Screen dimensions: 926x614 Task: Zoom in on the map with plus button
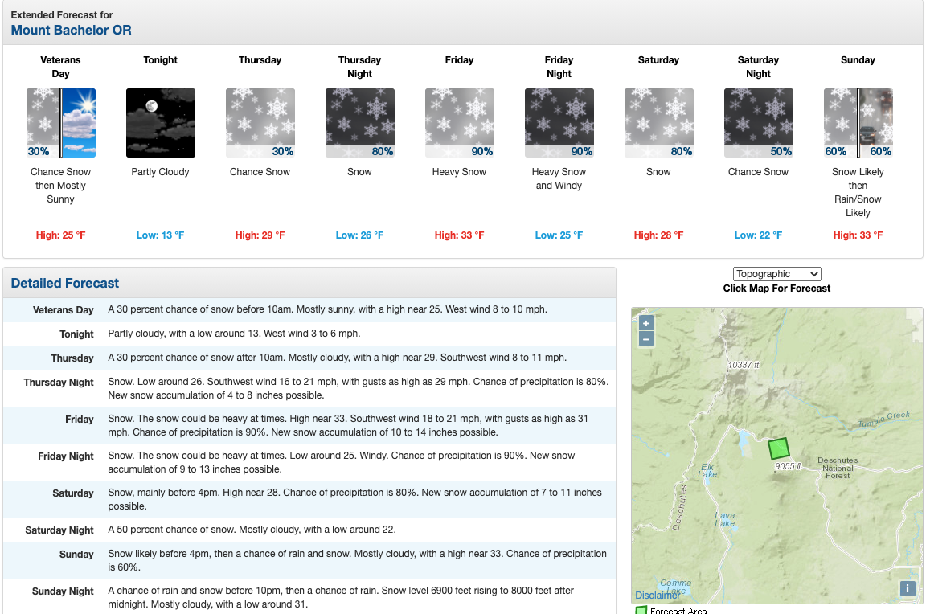click(x=646, y=324)
